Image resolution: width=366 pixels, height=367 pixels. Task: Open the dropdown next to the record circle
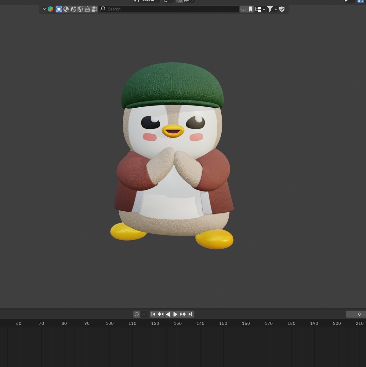tap(144, 314)
